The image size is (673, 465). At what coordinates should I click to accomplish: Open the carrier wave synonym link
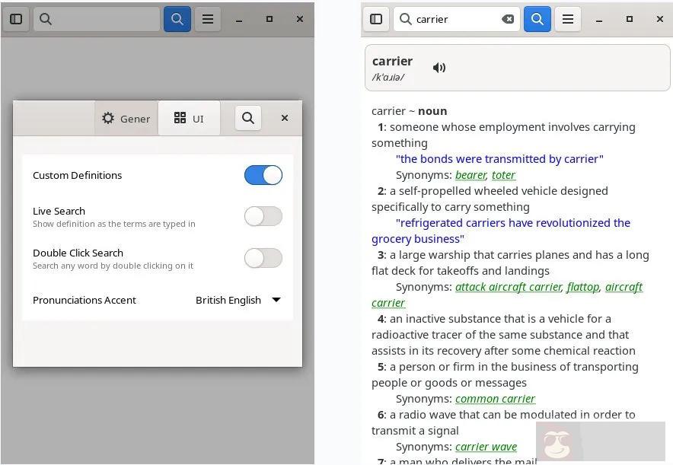pyautogui.click(x=486, y=446)
